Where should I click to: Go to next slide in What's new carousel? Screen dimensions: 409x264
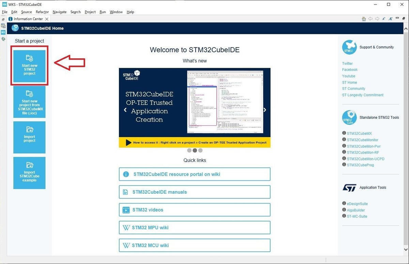point(264,110)
